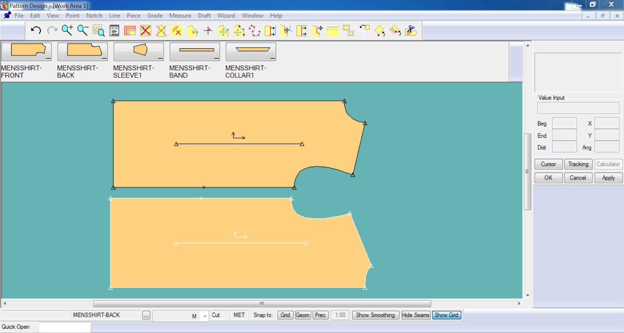Click the scissors cut piece icon
Screen dimensions: 624x333
(x=411, y=30)
